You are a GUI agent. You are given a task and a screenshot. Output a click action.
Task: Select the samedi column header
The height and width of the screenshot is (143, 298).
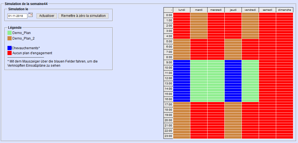267,10
